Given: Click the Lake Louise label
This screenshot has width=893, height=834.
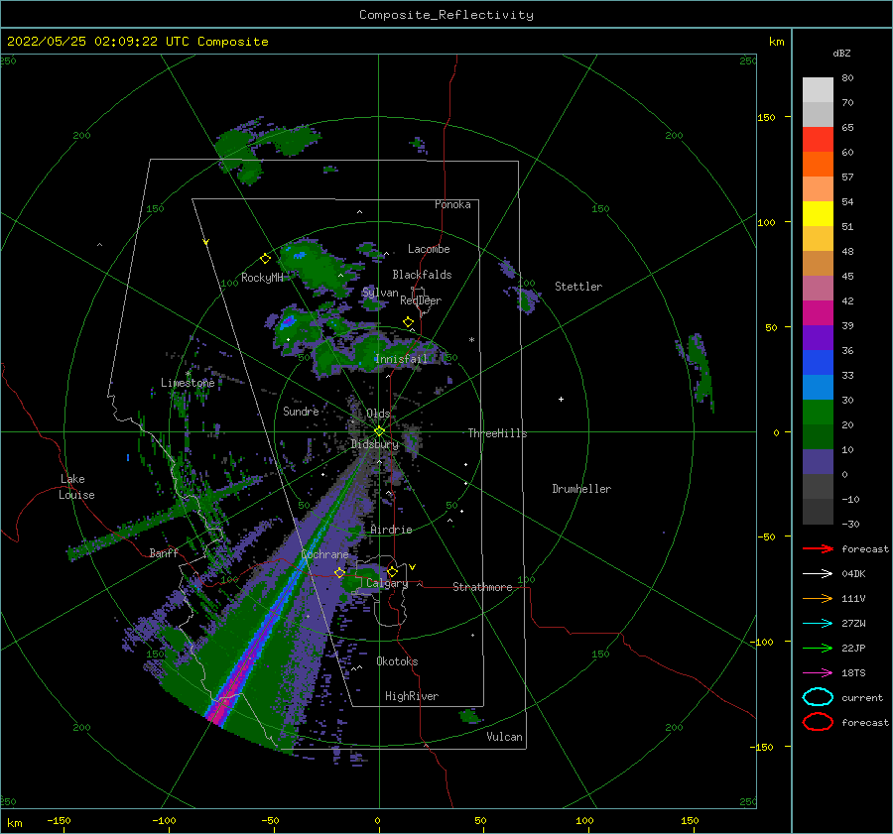Looking at the screenshot, I should 76,487.
